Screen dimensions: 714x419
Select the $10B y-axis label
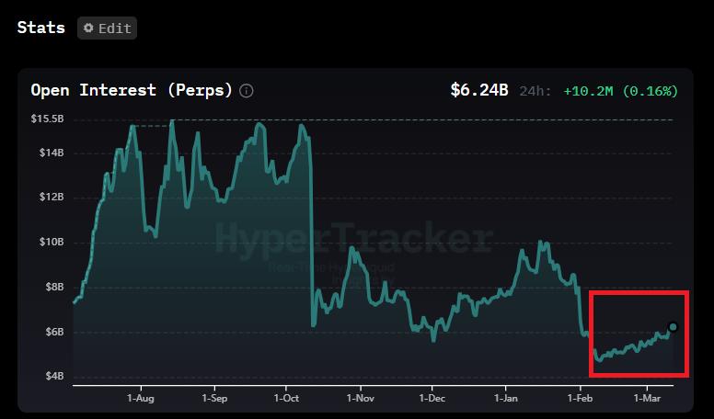[x=50, y=243]
